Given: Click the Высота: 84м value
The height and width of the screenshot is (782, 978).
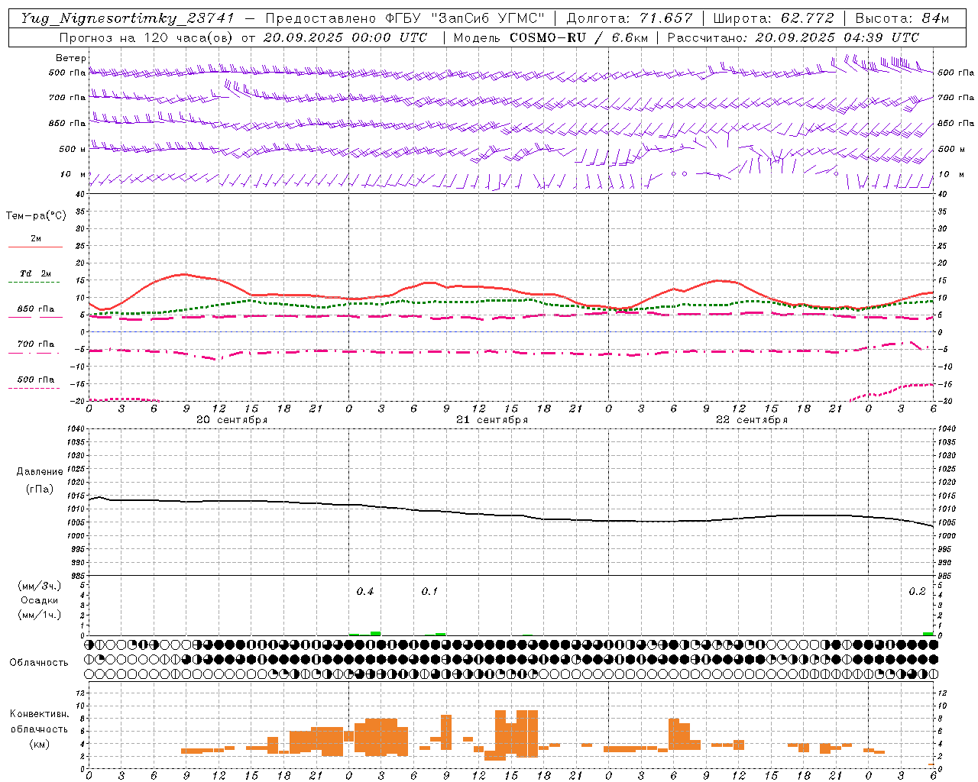Looking at the screenshot, I should point(902,18).
